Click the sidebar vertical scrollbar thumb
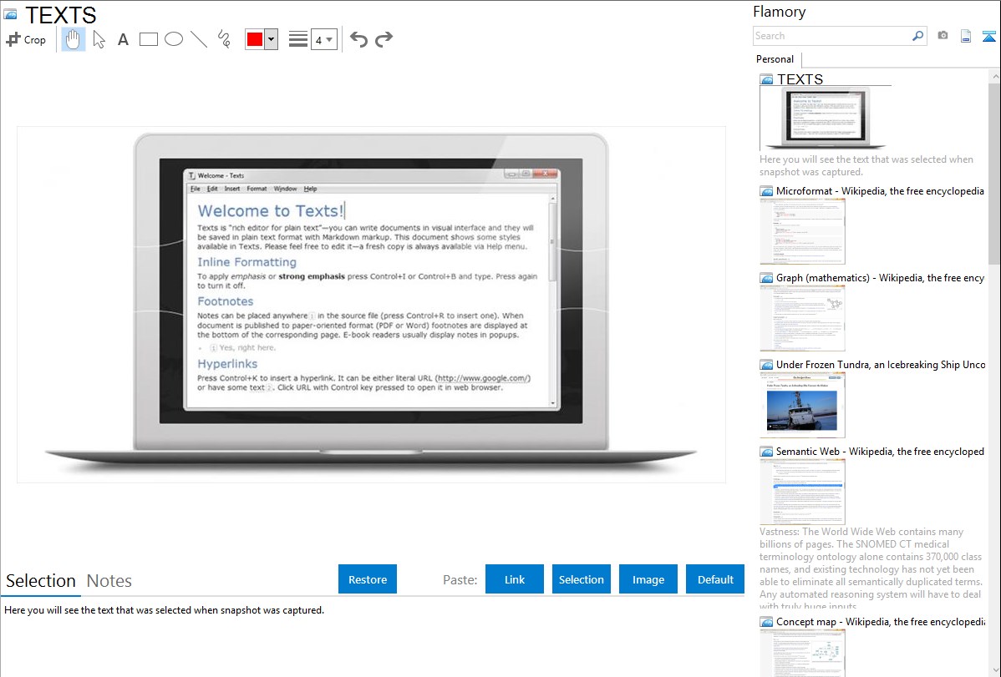 [994, 173]
